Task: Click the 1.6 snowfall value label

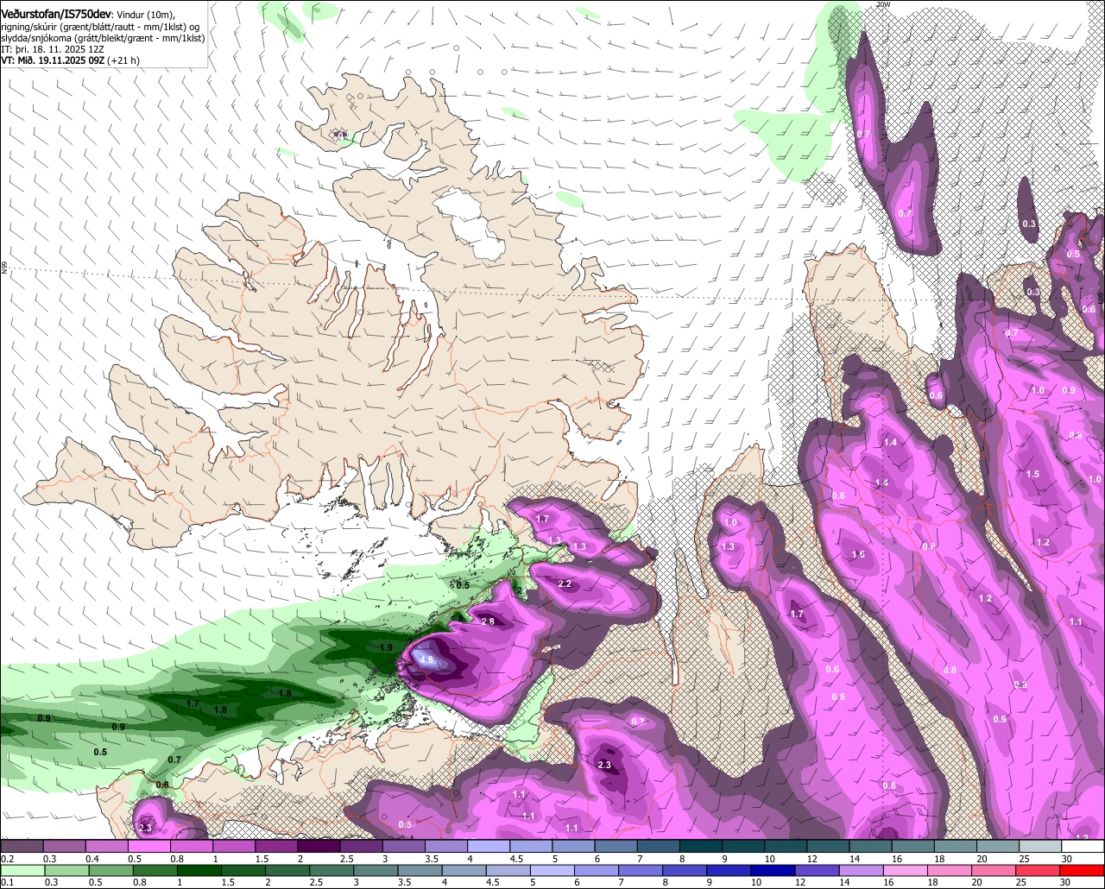Action: 858,554
